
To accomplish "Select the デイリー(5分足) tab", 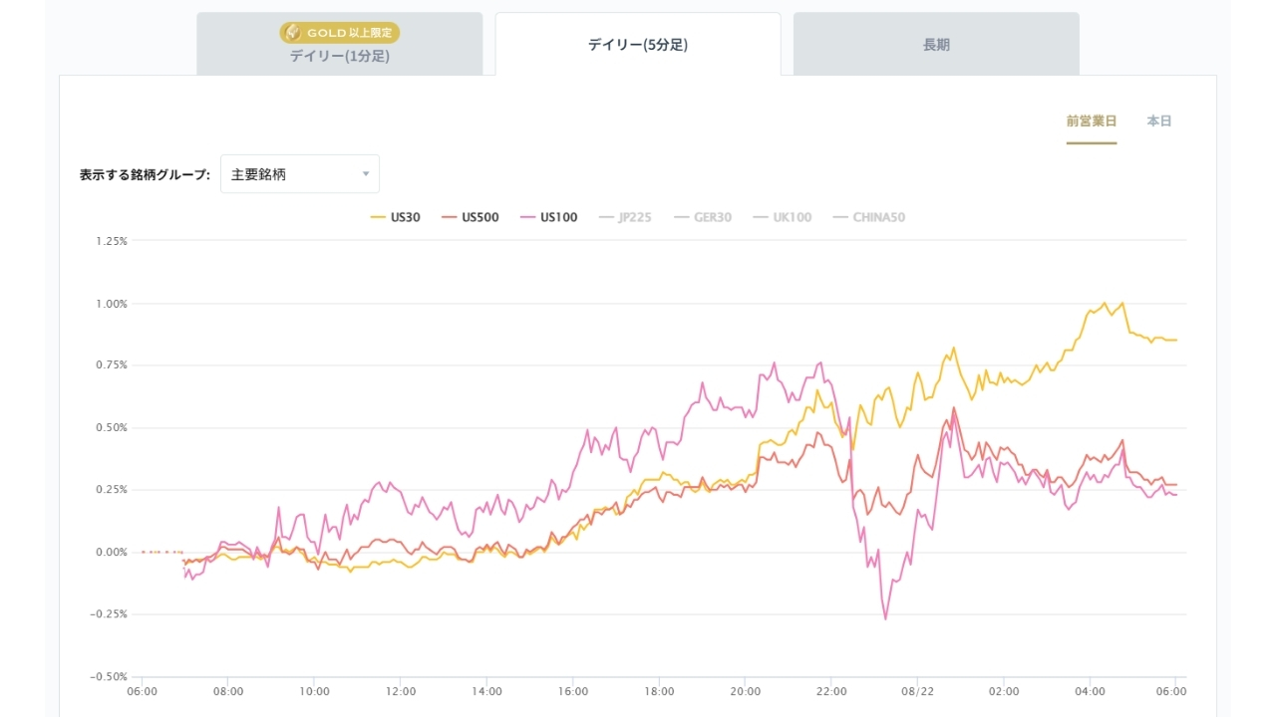I will click(638, 44).
